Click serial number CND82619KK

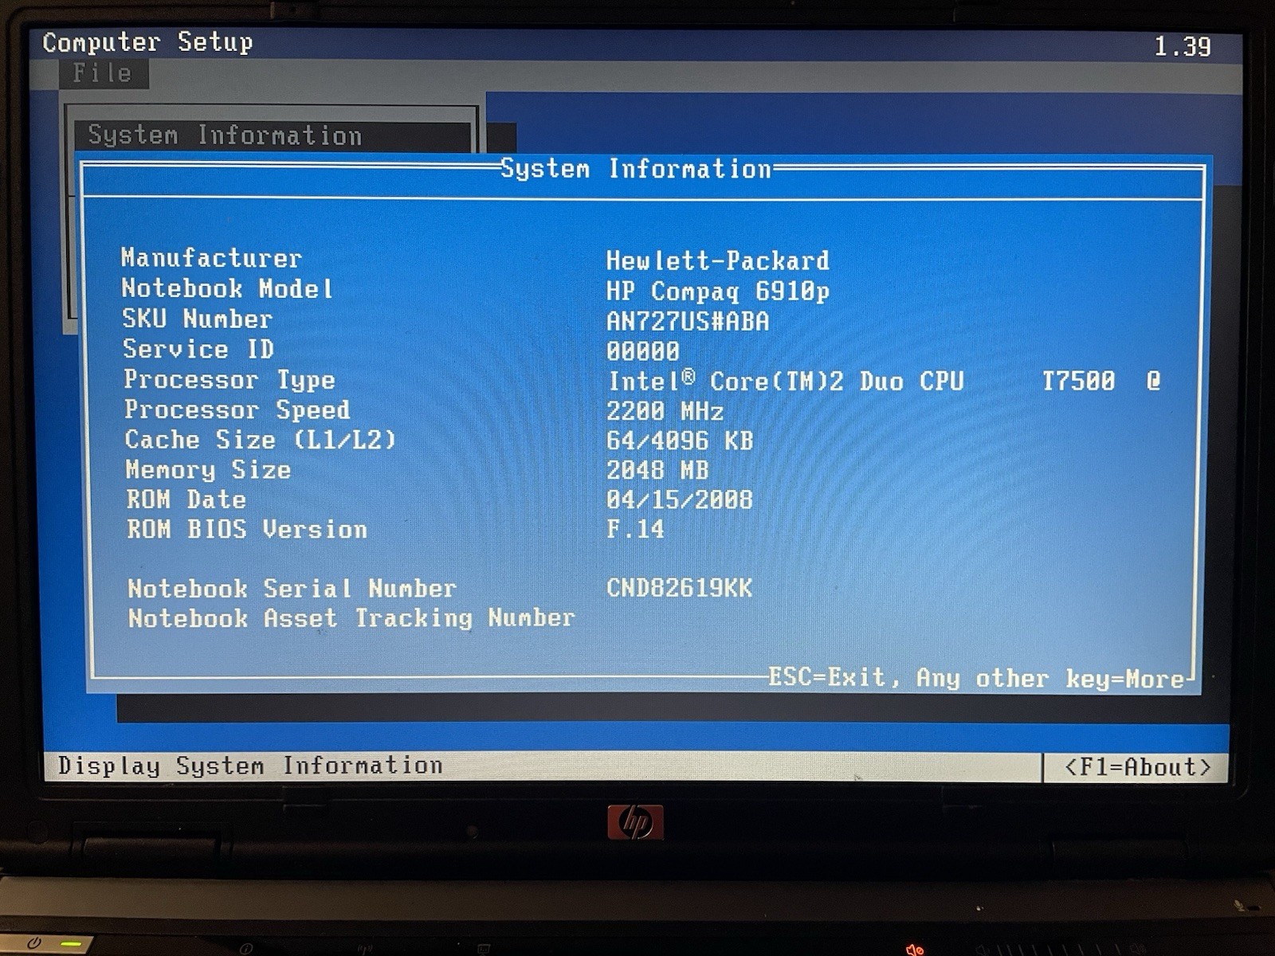click(679, 588)
